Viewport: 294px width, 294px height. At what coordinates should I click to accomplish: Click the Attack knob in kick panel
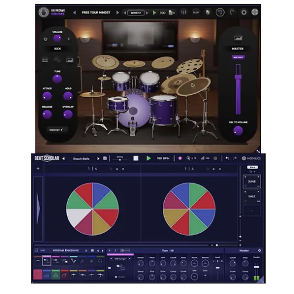[x=47, y=96]
